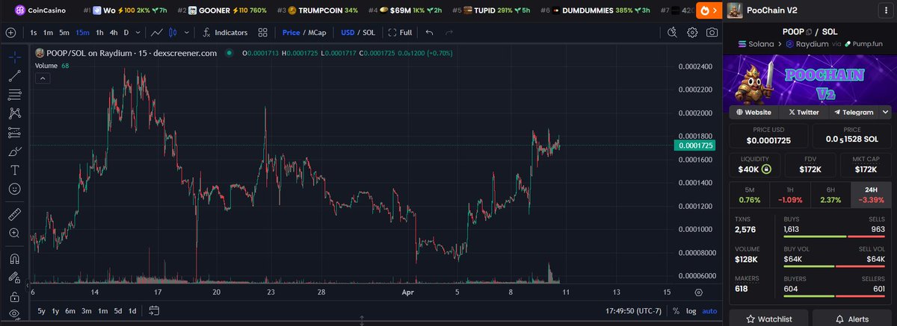This screenshot has width=897, height=326.
Task: Take a chart snapshot with camera icon
Action: [712, 33]
